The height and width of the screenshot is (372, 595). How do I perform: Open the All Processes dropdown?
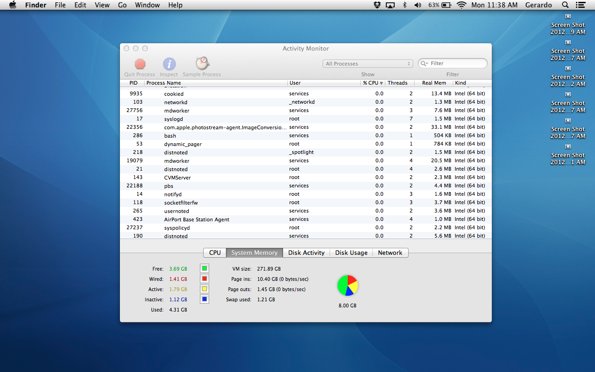pyautogui.click(x=368, y=64)
